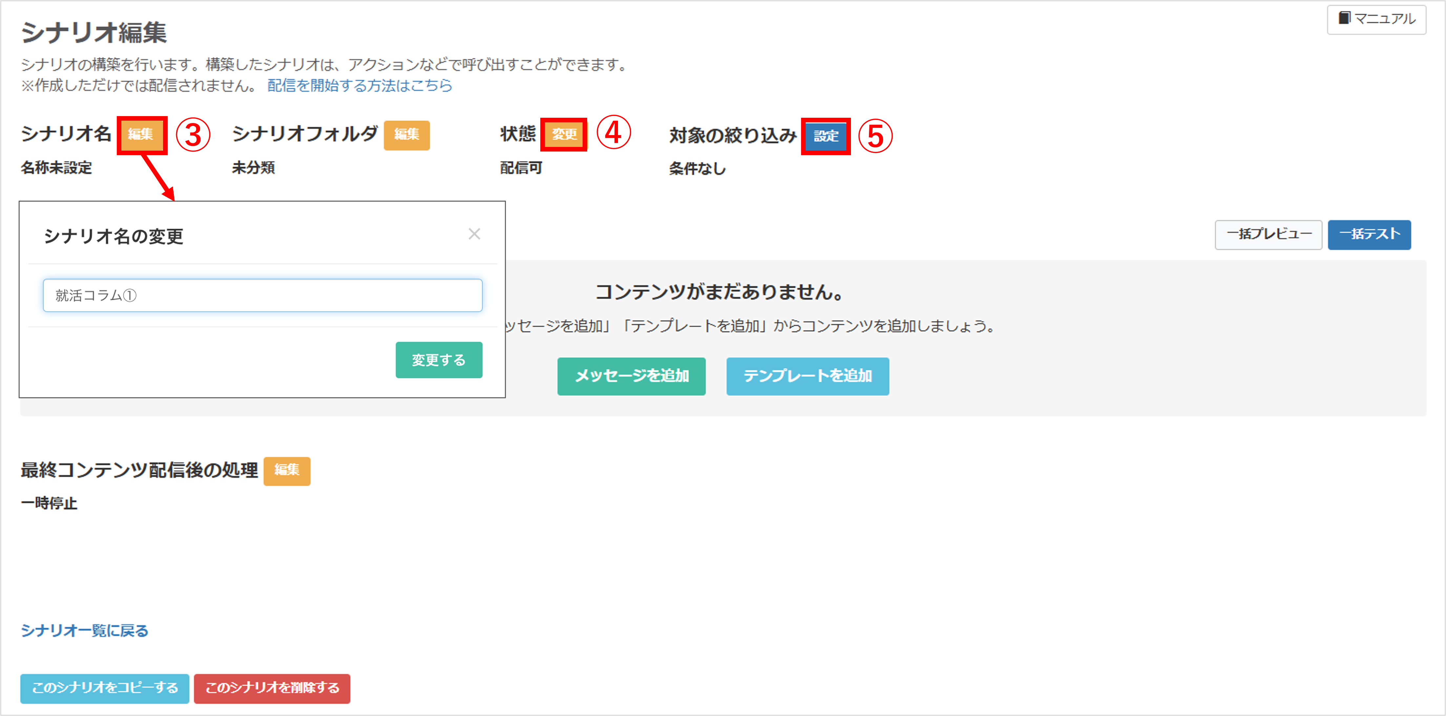The image size is (1446, 716).
Task: Click テンプレートを追加 button
Action: tap(807, 376)
